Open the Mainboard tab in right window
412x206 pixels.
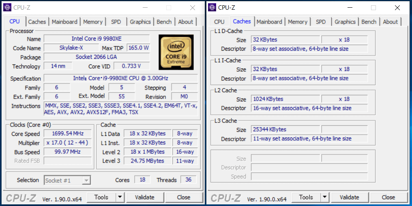click(x=270, y=22)
